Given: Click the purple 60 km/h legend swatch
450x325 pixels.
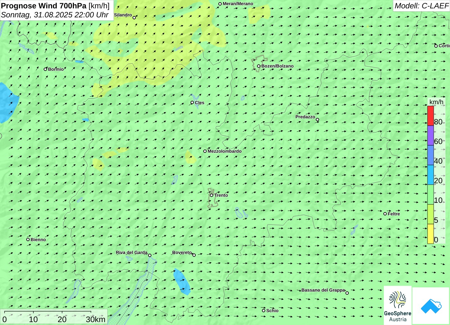Looking at the screenshot, I should (x=430, y=135).
